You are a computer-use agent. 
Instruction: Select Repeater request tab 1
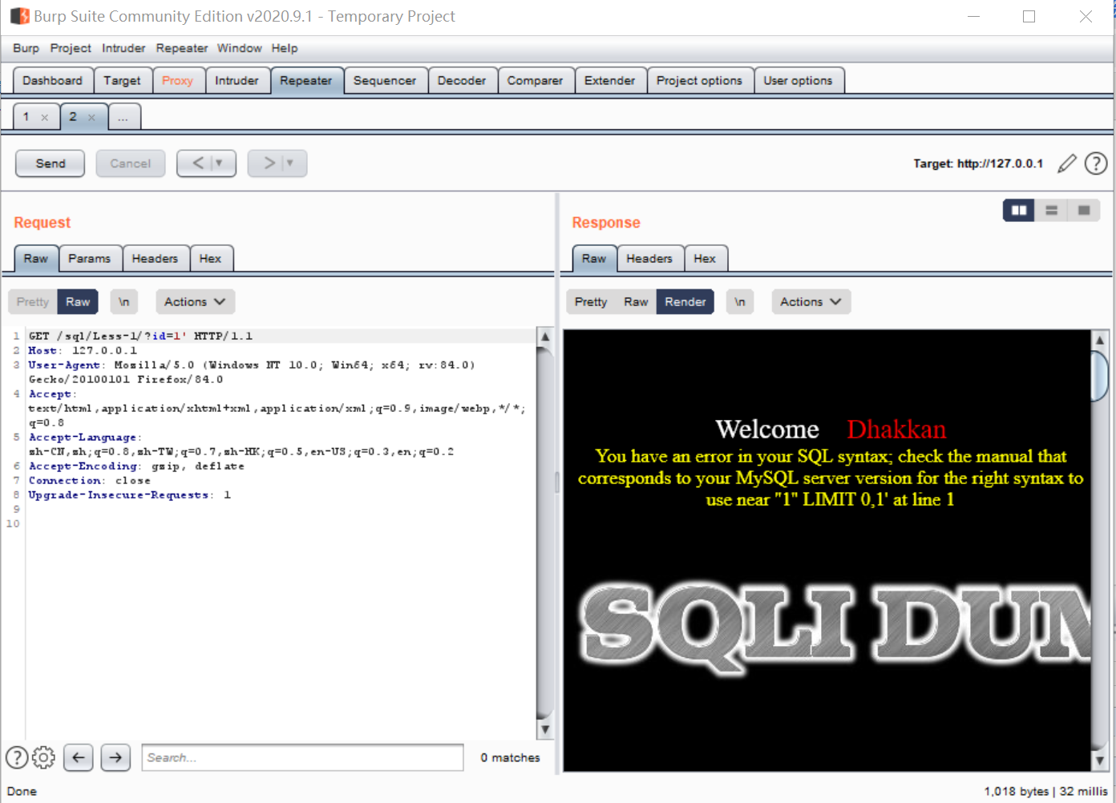[x=26, y=117]
